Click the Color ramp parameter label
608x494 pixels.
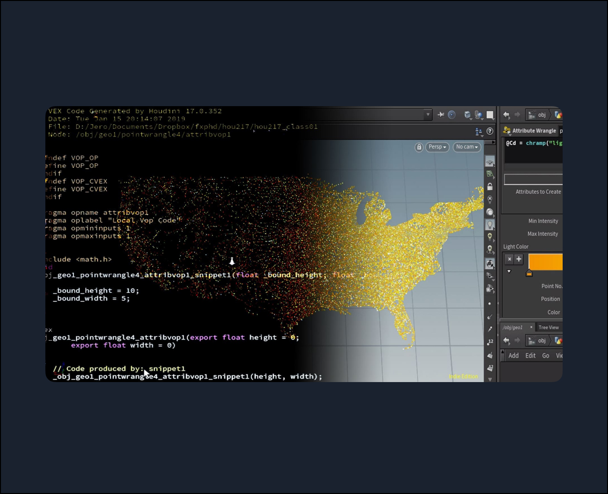point(553,312)
